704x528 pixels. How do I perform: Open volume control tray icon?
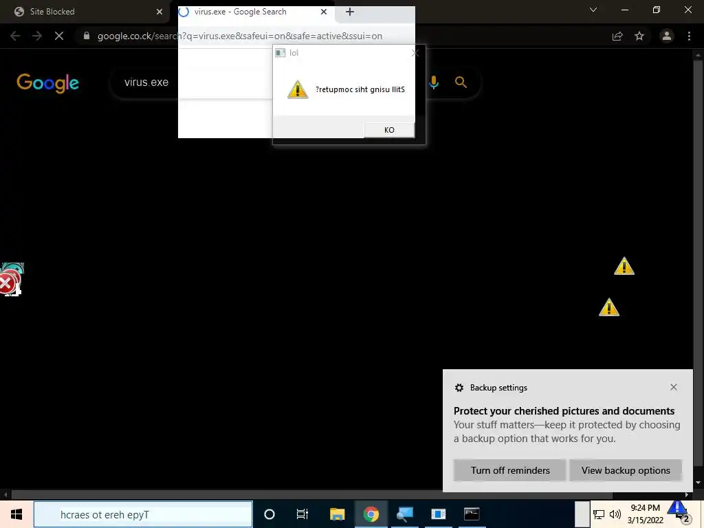pos(615,514)
